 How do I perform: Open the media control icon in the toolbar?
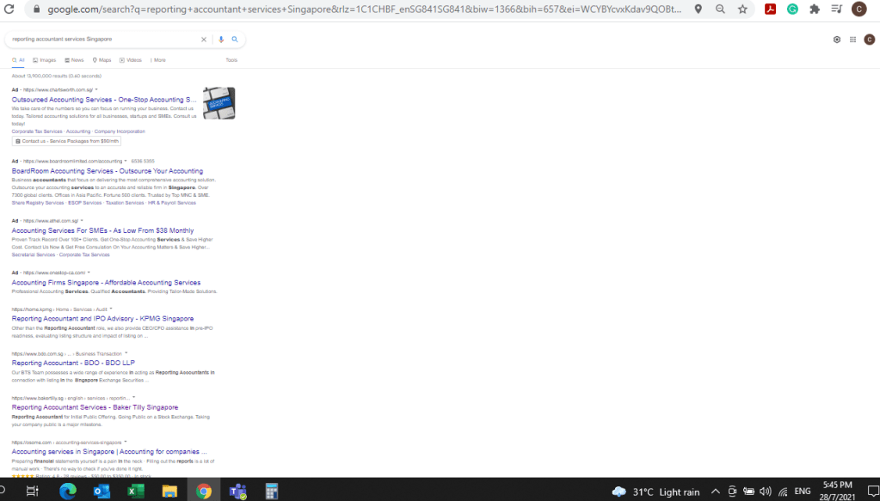pos(837,9)
